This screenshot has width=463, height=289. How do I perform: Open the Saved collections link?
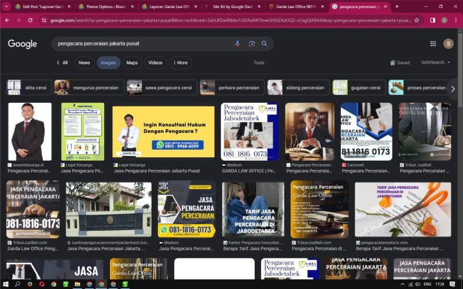pos(400,62)
